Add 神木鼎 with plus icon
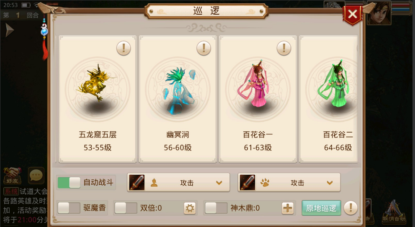 (x=288, y=208)
